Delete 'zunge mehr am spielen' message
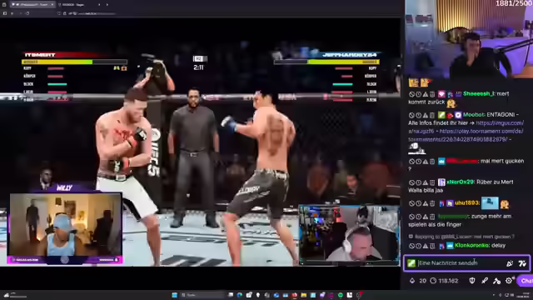 tap(432, 217)
